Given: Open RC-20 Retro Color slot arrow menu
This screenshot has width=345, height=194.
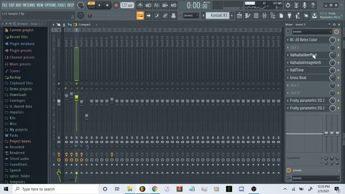Looking at the screenshot, I should coord(288,40).
